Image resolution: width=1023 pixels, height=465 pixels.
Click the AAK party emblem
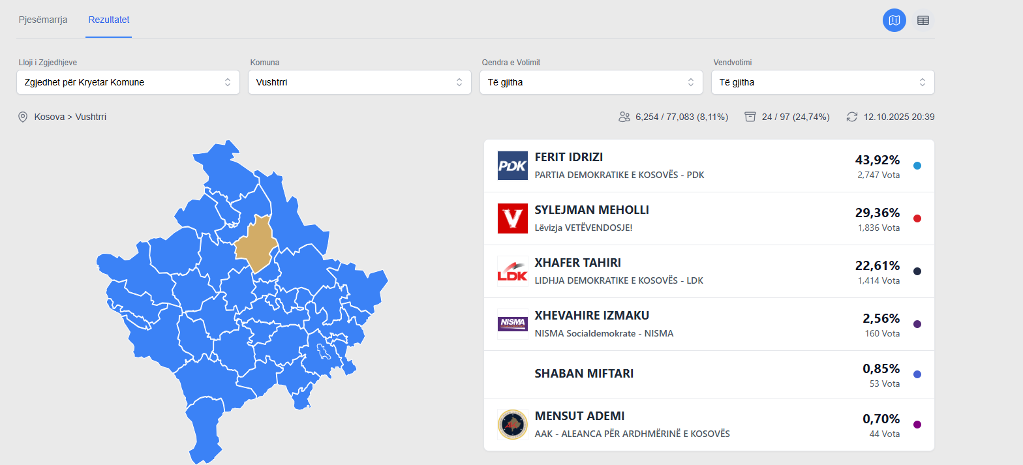coord(512,425)
